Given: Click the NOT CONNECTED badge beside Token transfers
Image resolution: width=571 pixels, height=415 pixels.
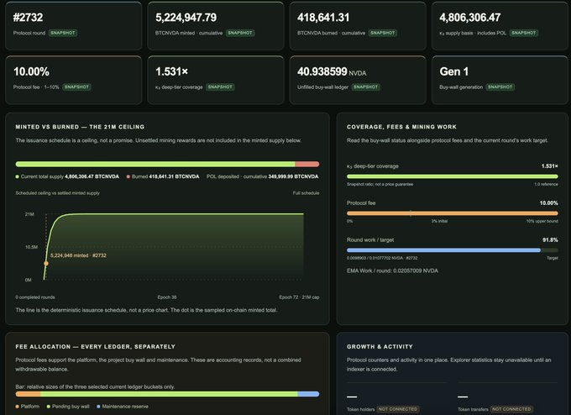Looking at the screenshot, I should (x=511, y=409).
